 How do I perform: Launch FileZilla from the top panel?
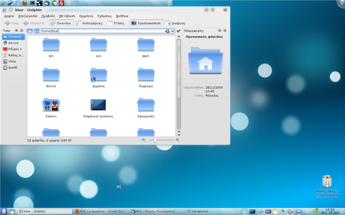[61, 3]
